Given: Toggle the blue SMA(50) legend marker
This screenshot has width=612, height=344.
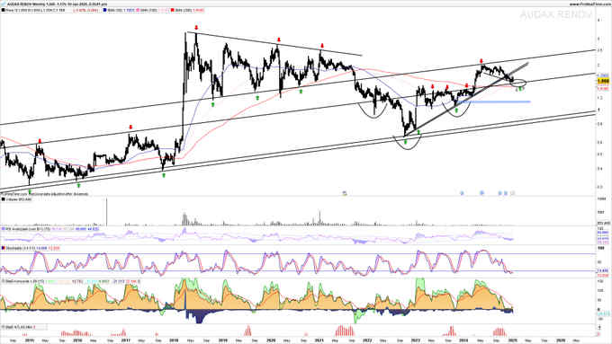Looking at the screenshot, I should pyautogui.click(x=105, y=10).
